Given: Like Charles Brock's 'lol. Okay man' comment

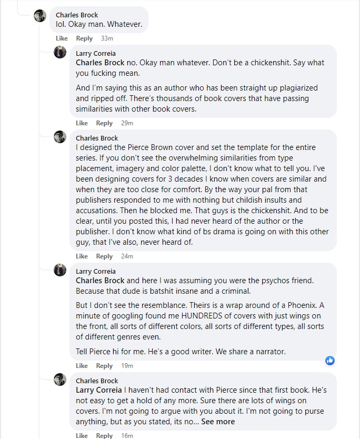Looking at the screenshot, I should pos(62,38).
